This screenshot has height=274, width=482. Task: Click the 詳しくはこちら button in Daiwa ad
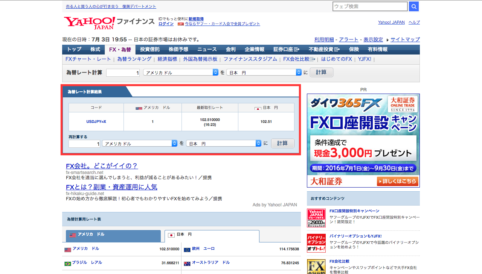click(x=397, y=182)
